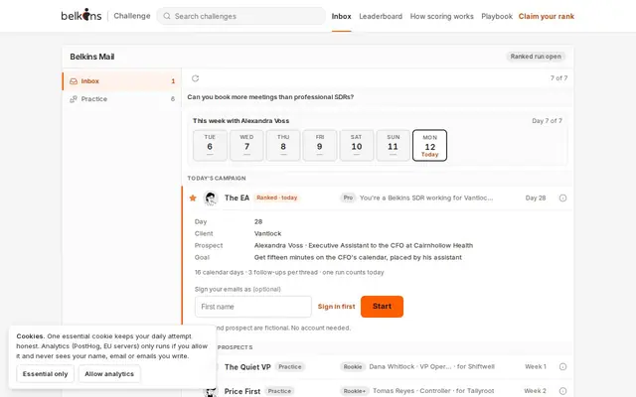
Task: Select Thursday 8 in week calendar
Action: pyautogui.click(x=283, y=146)
